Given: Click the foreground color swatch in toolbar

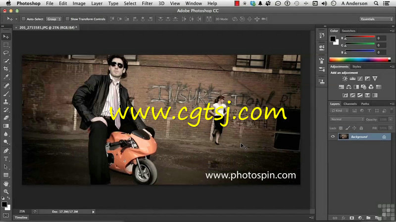Looking at the screenshot, I should [x=4, y=205].
